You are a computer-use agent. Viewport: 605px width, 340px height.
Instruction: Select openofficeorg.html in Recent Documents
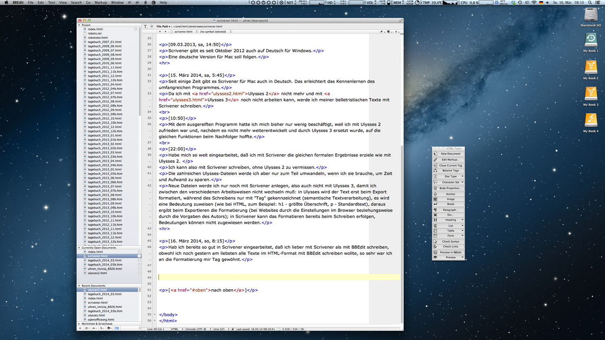101,319
